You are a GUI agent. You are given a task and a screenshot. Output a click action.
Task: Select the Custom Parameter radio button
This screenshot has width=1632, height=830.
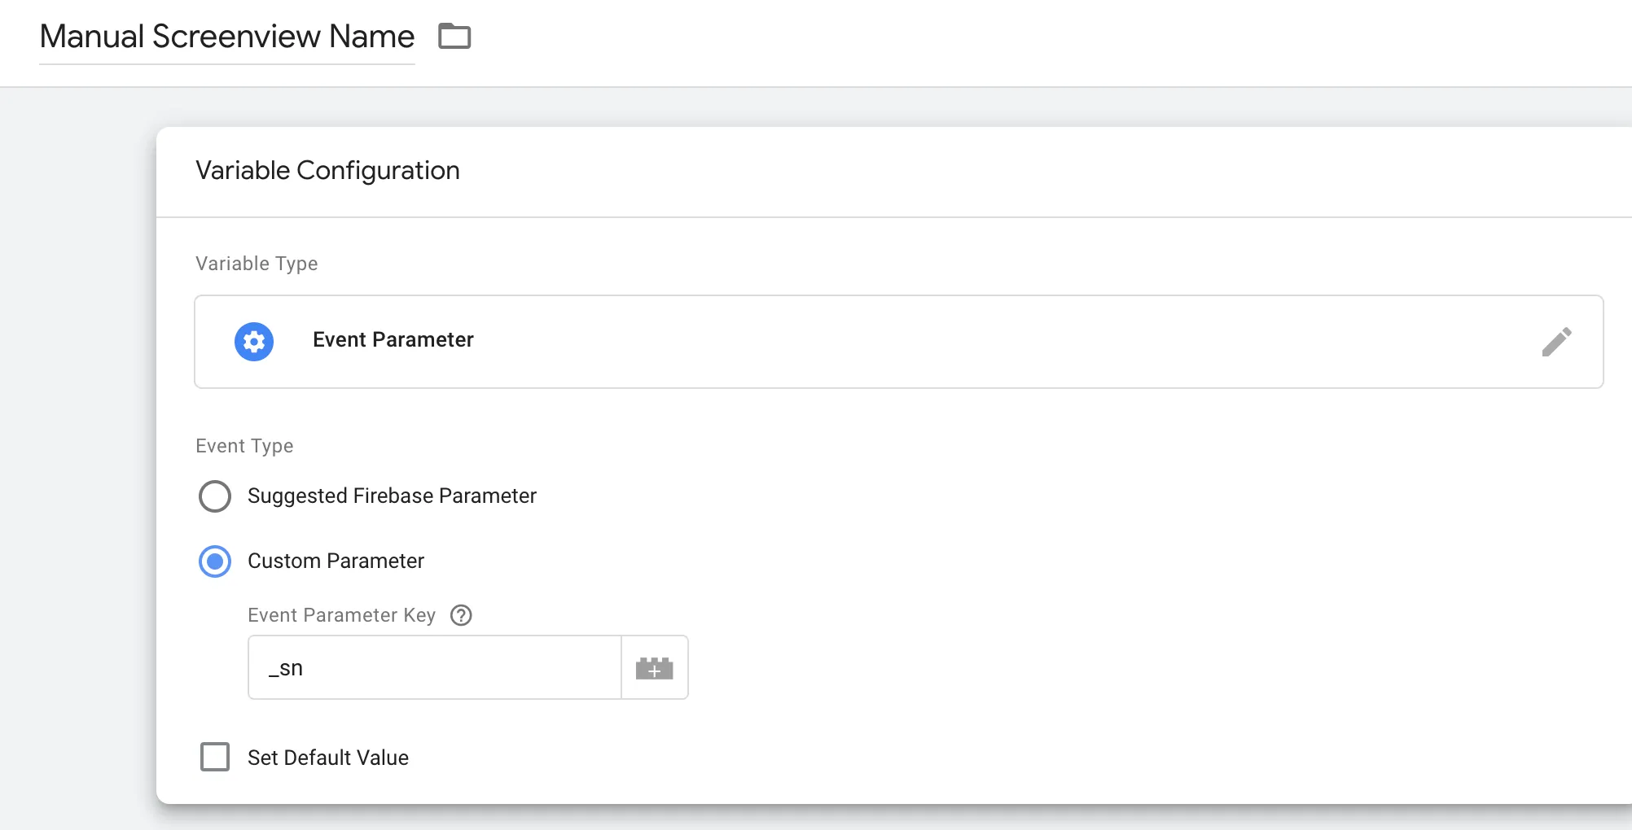[215, 561]
